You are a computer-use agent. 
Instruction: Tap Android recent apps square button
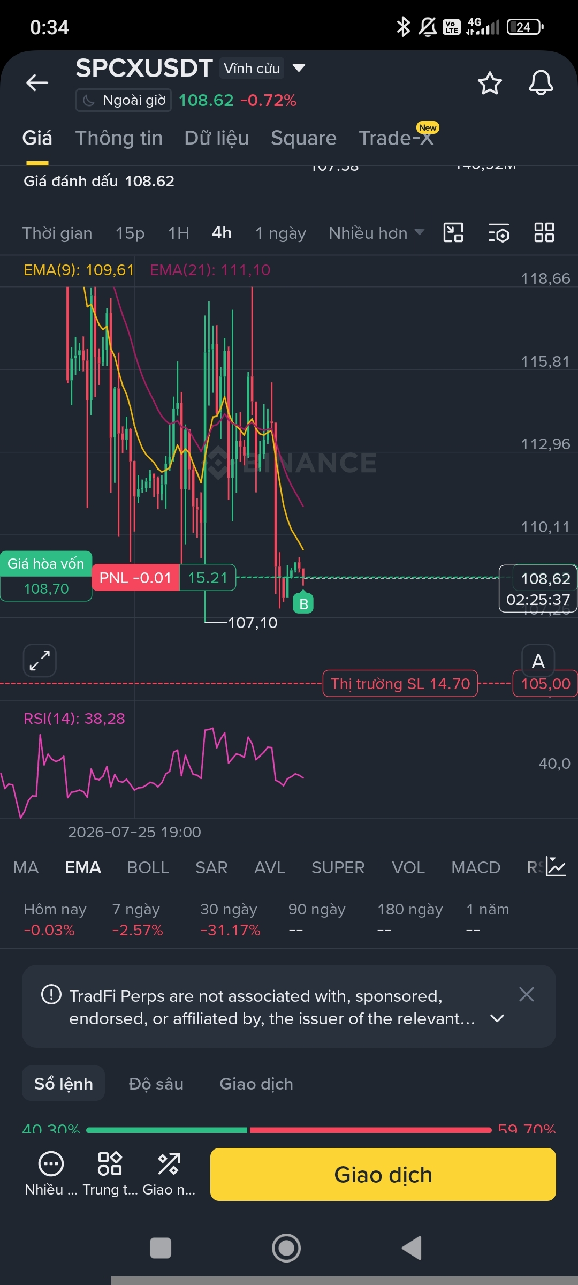(161, 1248)
